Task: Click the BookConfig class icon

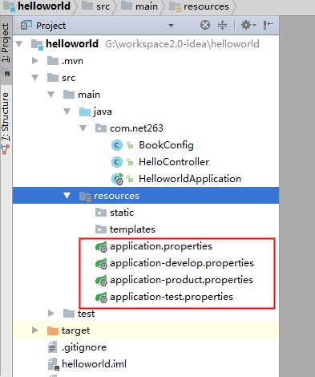Action: tap(117, 145)
